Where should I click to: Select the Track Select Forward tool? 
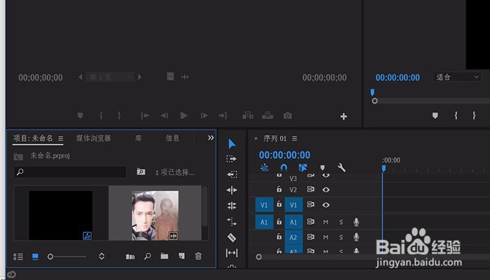[x=232, y=159]
